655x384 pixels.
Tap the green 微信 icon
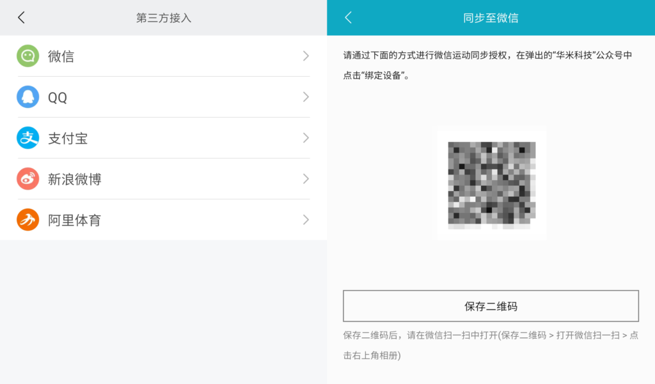coord(28,56)
